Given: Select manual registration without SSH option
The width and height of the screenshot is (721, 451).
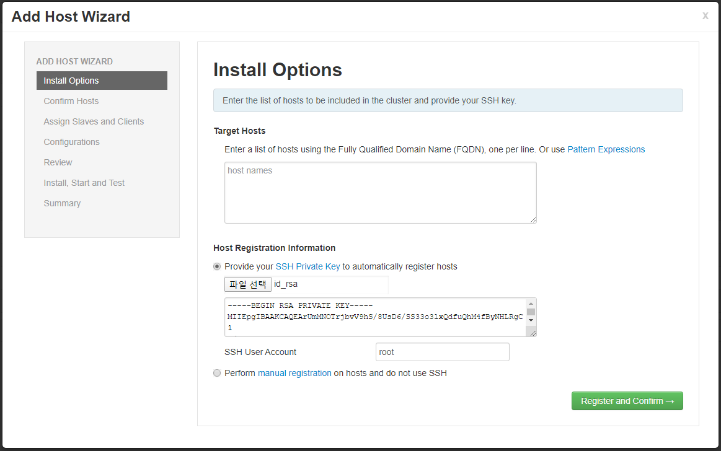Looking at the screenshot, I should (217, 372).
